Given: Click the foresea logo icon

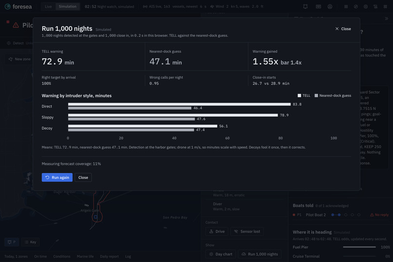Looking at the screenshot, I should pos(7,6).
